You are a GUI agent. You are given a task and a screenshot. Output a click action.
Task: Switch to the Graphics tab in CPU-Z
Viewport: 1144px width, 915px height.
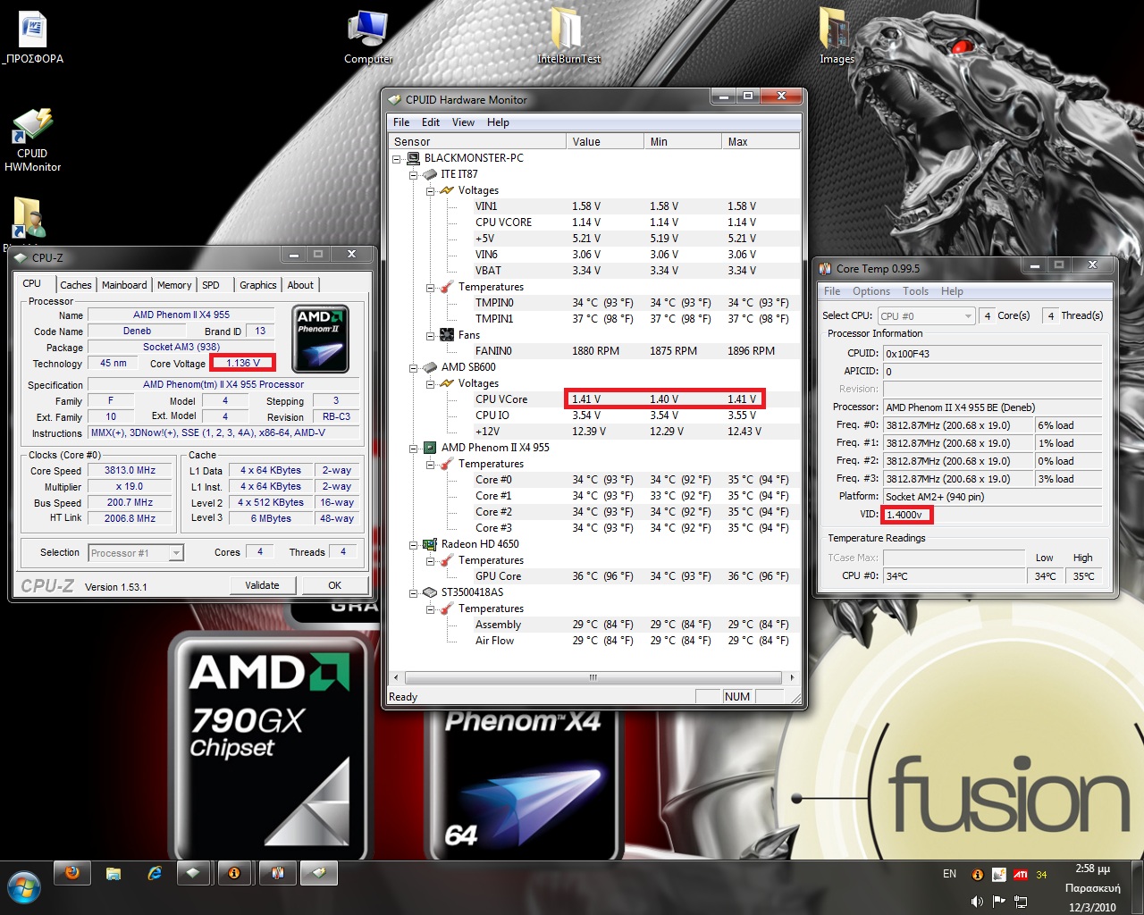[x=258, y=285]
